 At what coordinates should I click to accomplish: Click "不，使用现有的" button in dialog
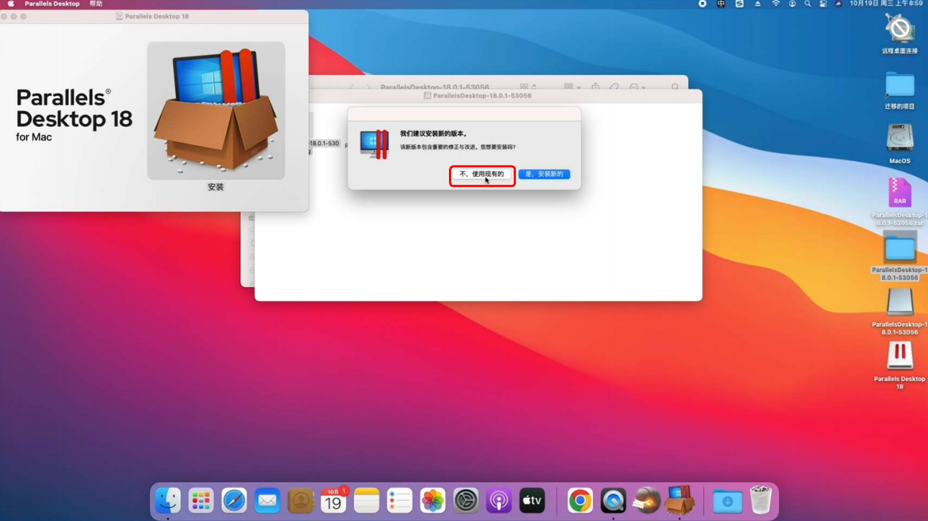(482, 175)
